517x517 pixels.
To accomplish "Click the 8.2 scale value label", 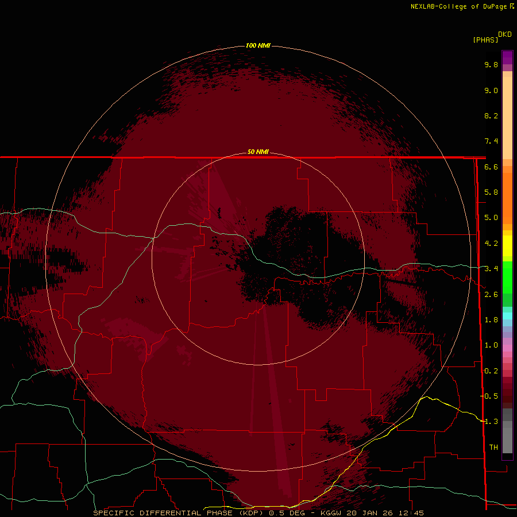I will click(491, 115).
